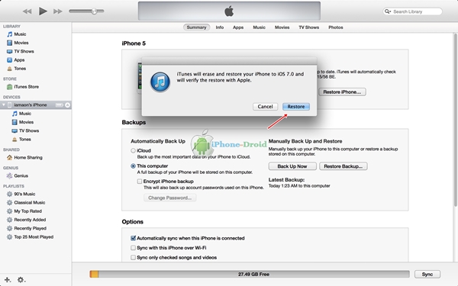
Task: Click the play button
Action: tap(43, 11)
